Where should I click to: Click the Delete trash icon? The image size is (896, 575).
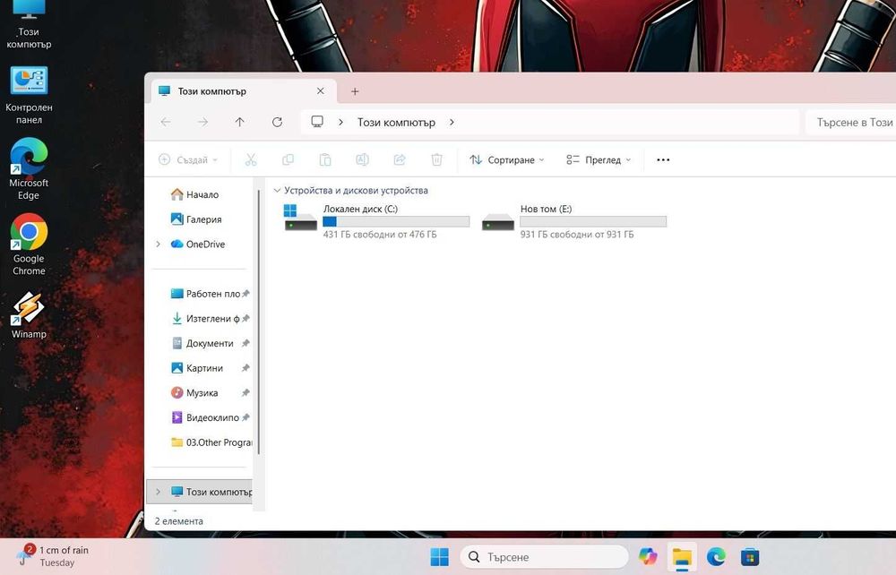(x=436, y=160)
